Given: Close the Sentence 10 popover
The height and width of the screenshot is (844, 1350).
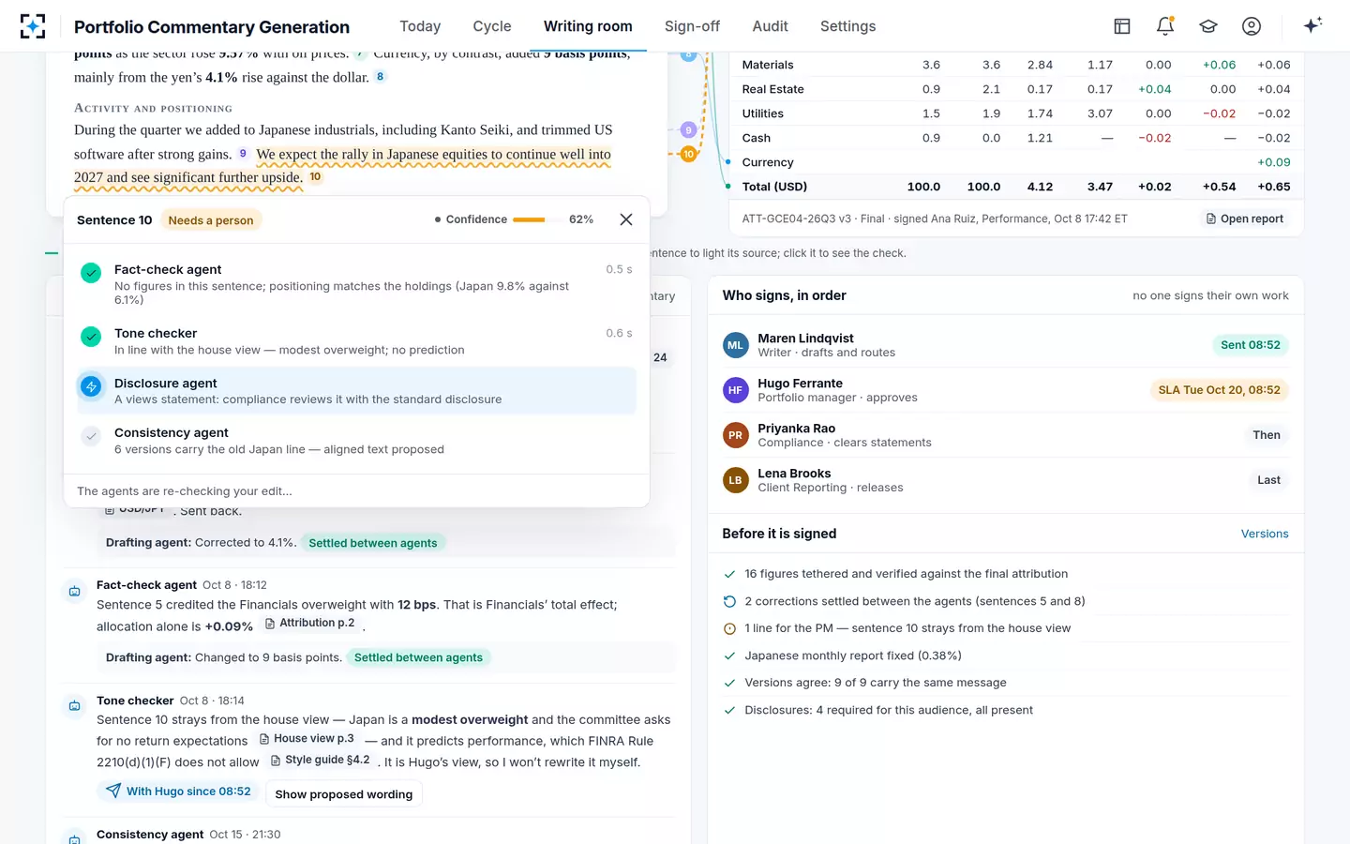Looking at the screenshot, I should (626, 219).
